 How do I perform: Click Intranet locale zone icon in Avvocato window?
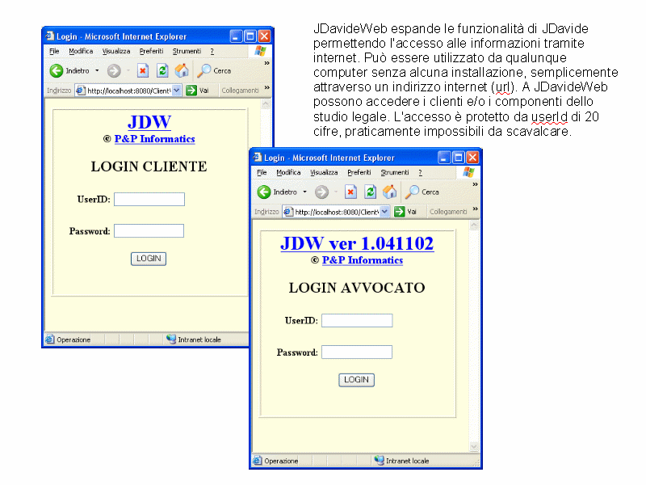379,460
